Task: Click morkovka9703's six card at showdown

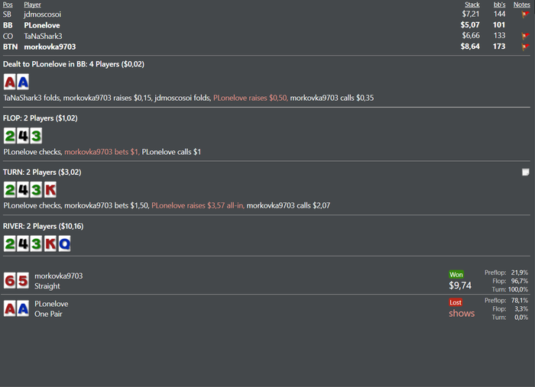Action: [9, 281]
